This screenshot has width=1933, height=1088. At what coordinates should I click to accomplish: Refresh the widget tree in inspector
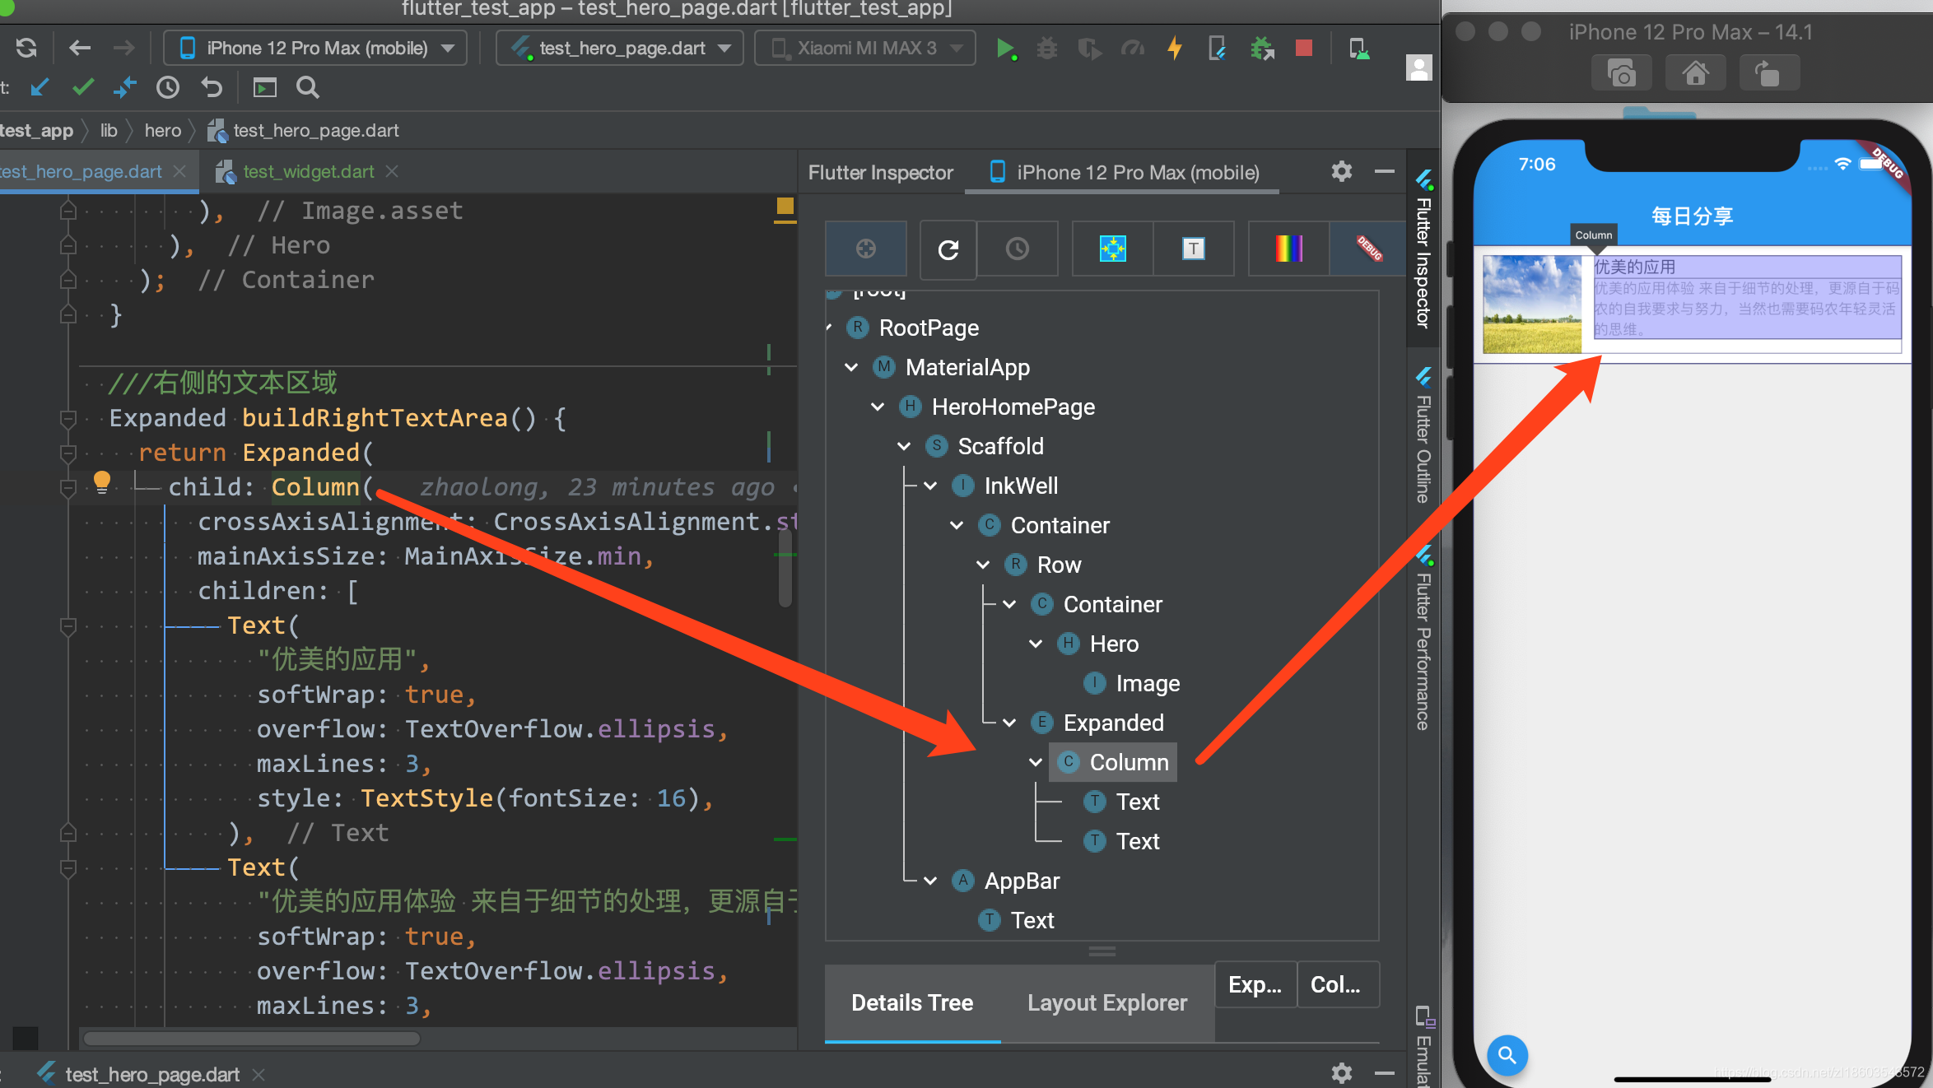click(x=948, y=249)
